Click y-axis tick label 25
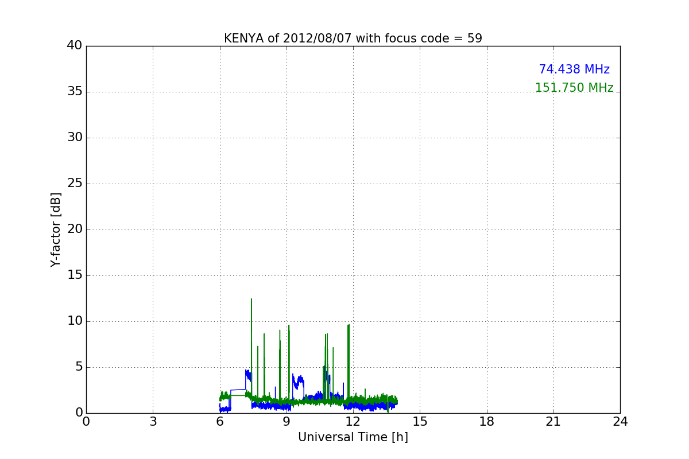The image size is (689, 459). click(x=74, y=184)
